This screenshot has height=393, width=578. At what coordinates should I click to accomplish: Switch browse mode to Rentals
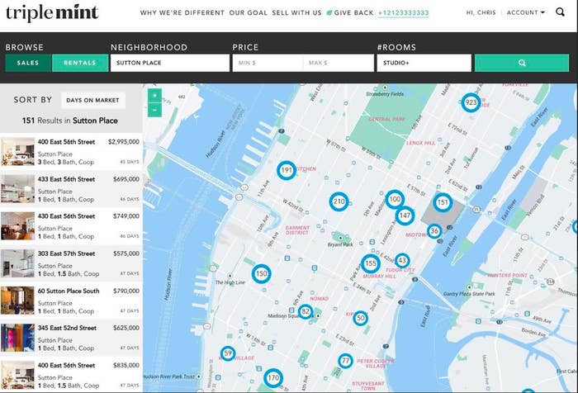80,63
